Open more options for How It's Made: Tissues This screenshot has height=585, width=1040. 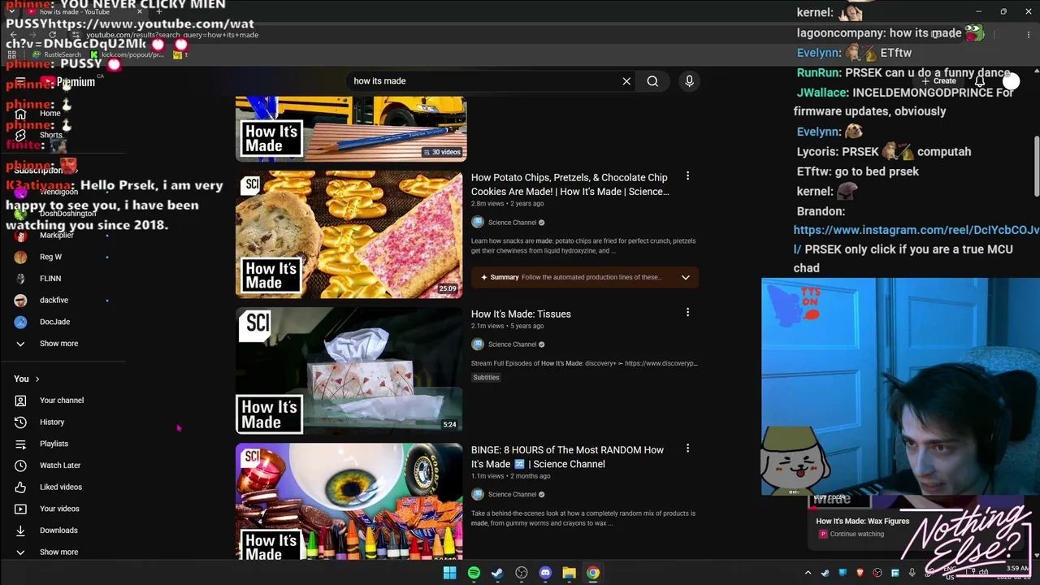tap(687, 313)
